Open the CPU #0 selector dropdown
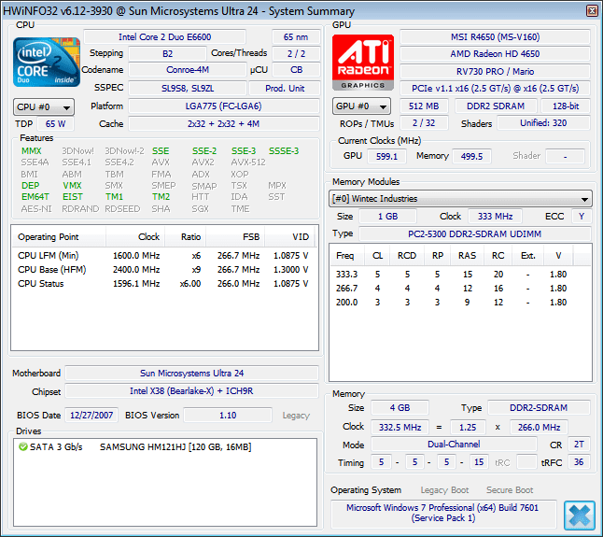The height and width of the screenshot is (537, 603). point(44,107)
